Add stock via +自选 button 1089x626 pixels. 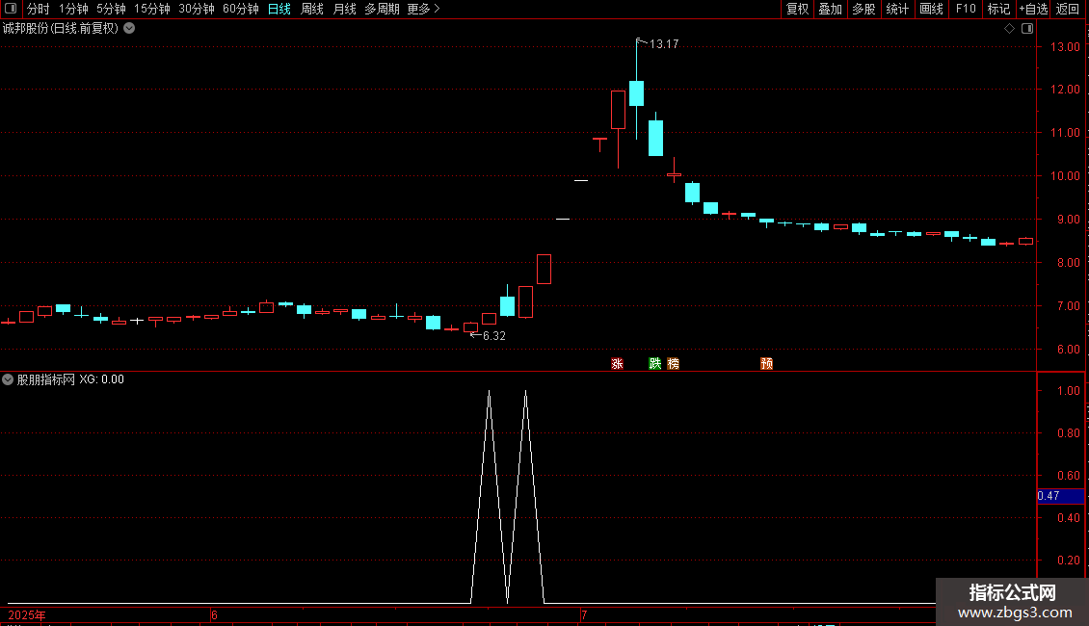(x=1033, y=9)
